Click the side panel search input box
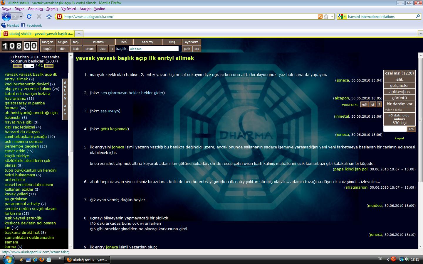 pyautogui.click(x=395, y=129)
